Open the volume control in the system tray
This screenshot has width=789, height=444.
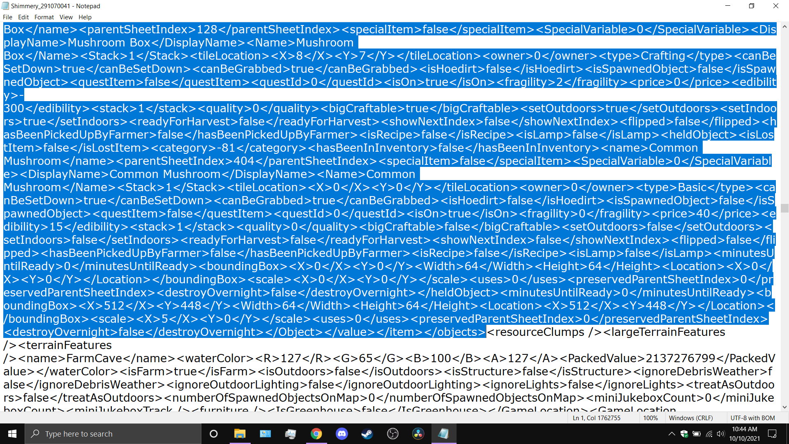pos(720,434)
